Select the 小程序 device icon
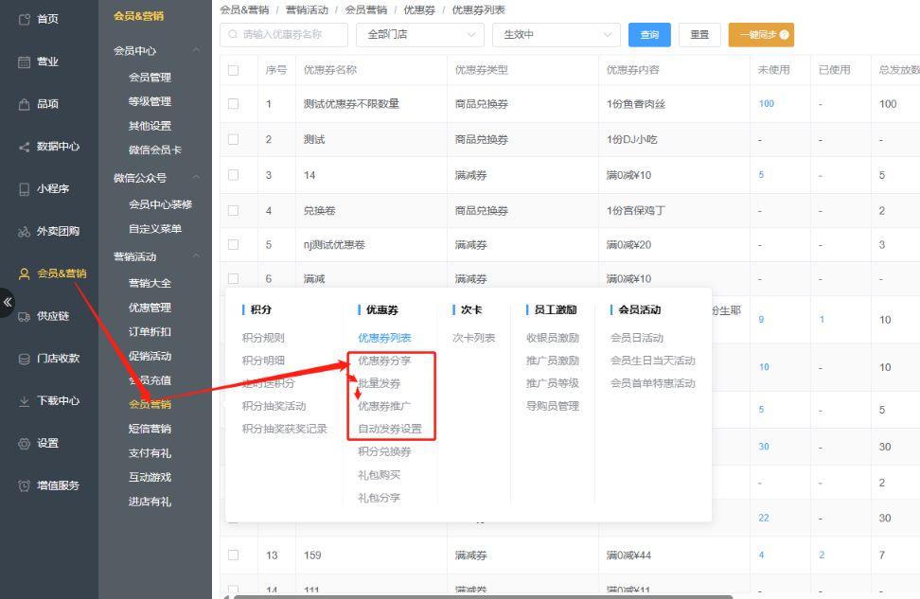 24,189
